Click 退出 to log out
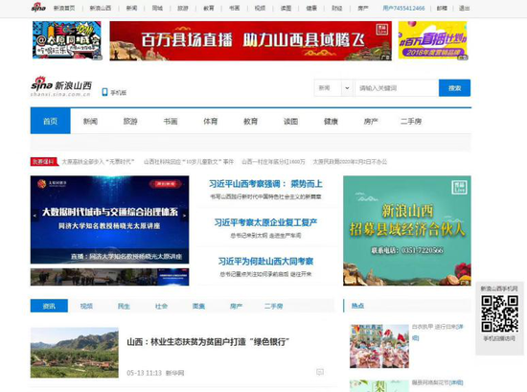527x392 pixels. click(x=464, y=8)
